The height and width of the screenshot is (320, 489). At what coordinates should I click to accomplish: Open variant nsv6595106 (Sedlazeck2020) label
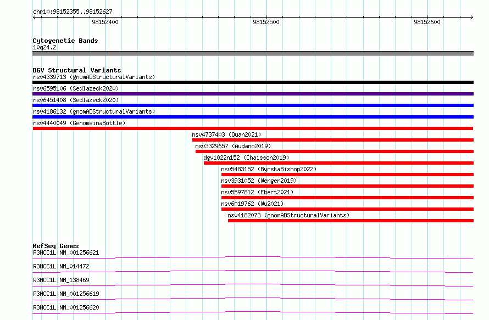(76, 88)
